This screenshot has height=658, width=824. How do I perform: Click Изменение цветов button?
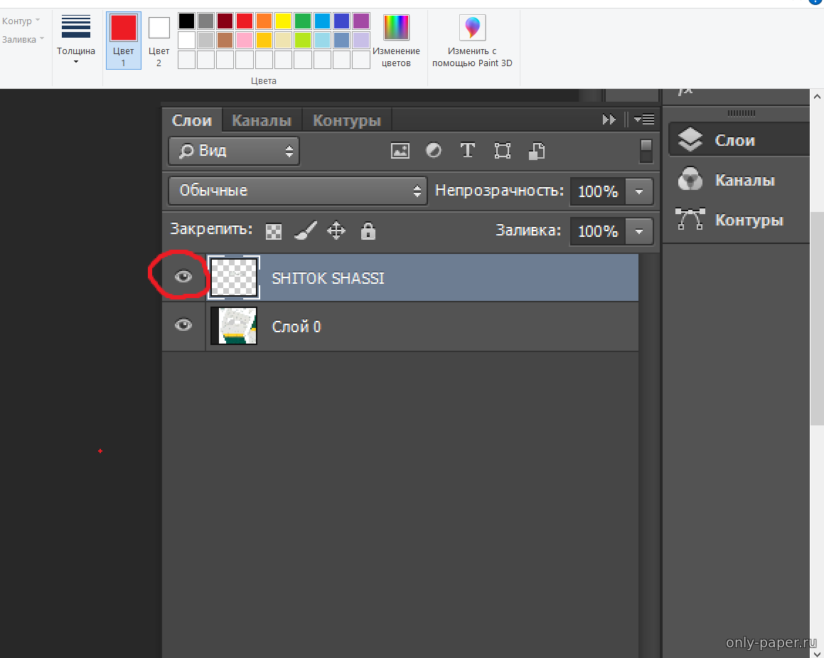(396, 41)
